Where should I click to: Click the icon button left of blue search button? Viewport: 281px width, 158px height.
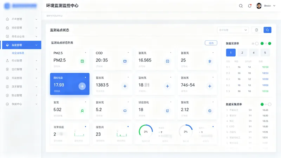click(x=256, y=30)
